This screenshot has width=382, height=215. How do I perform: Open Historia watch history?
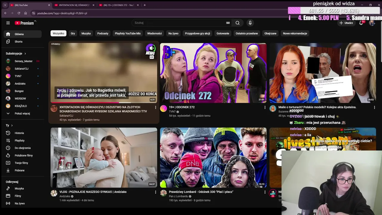pyautogui.click(x=23, y=133)
